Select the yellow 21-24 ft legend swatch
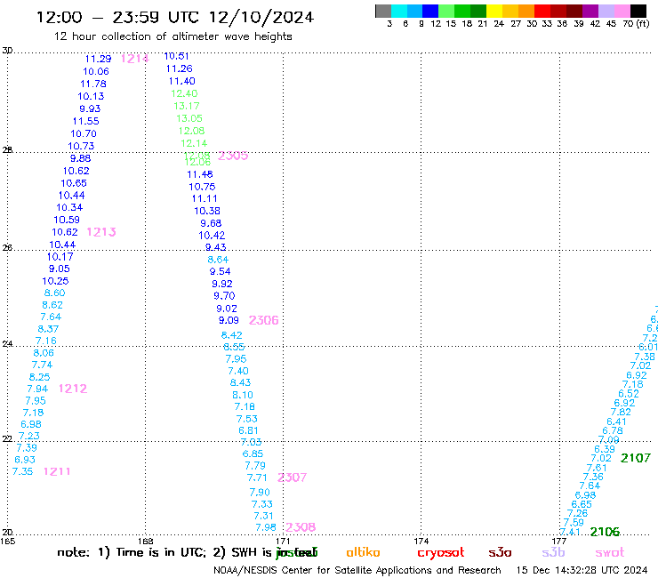The width and height of the screenshot is (658, 578). [x=494, y=11]
